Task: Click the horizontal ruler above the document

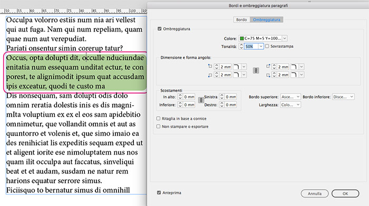Action: pyautogui.click(x=73, y=11)
